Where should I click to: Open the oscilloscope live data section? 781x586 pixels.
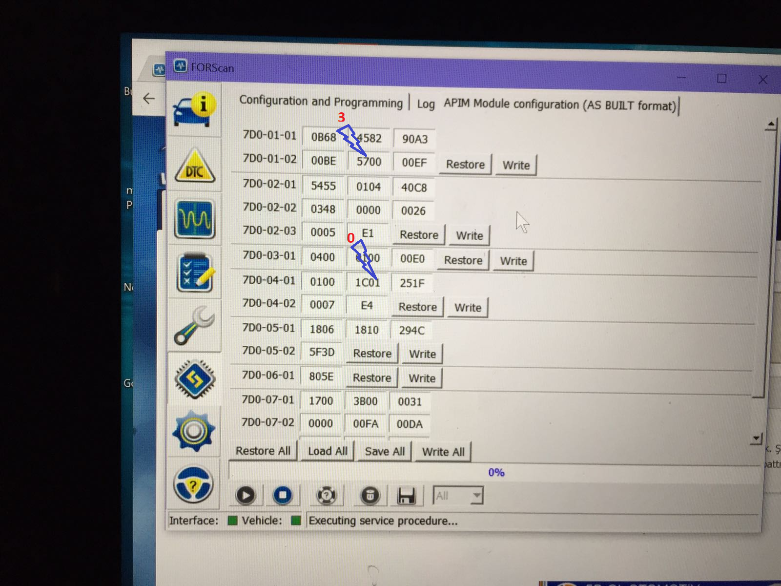(194, 219)
